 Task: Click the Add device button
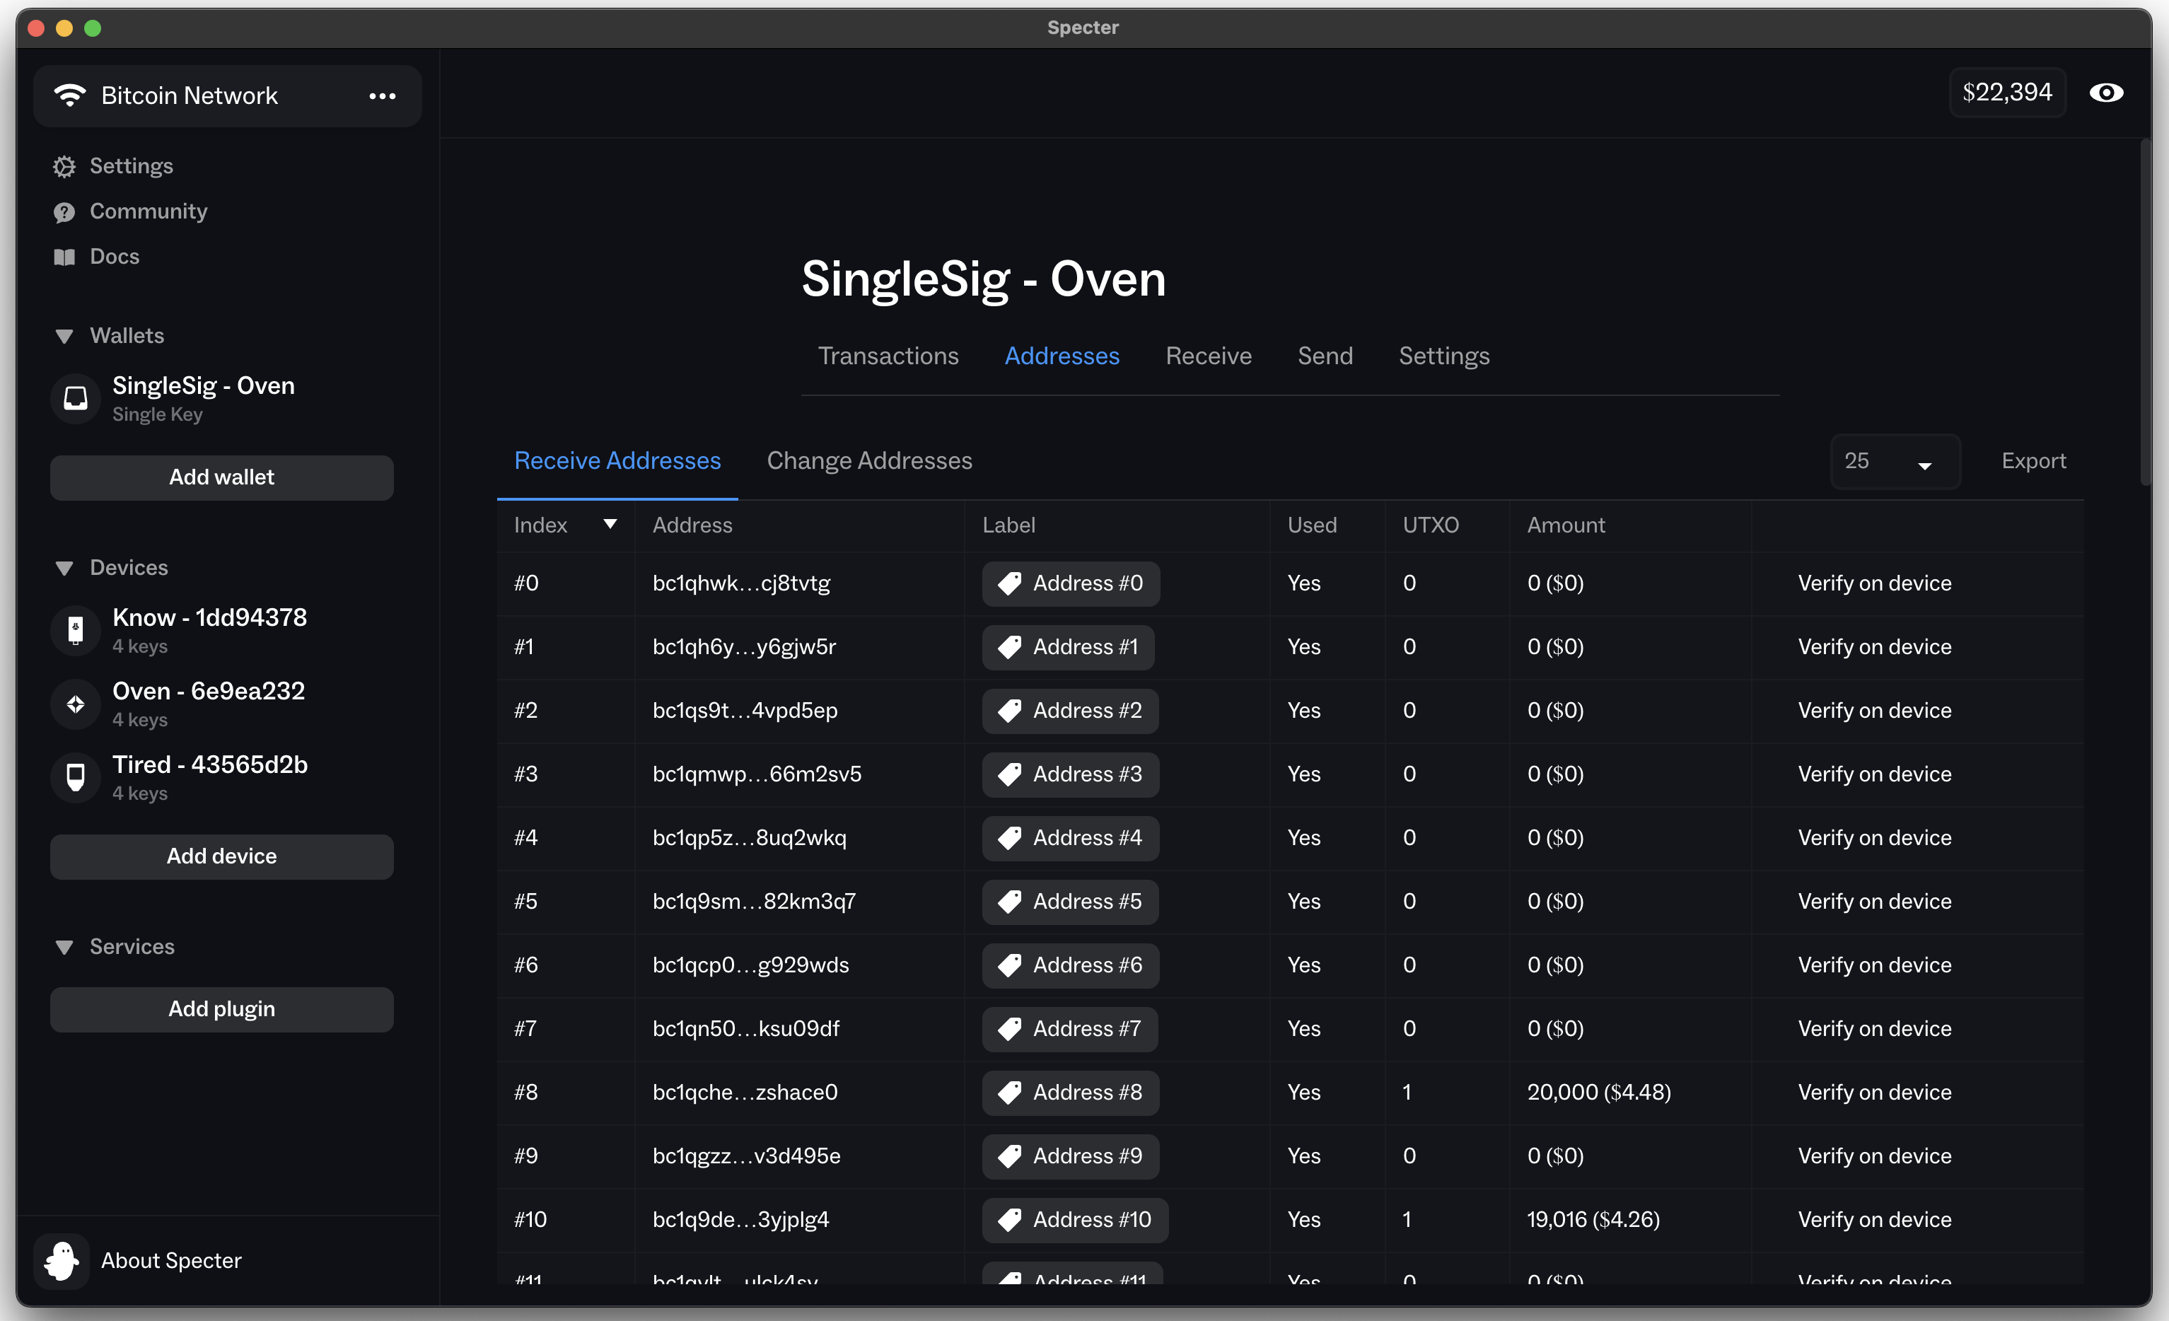[222, 857]
